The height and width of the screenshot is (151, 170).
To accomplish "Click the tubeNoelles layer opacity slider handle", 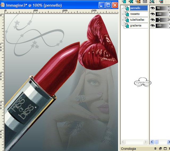I will [x=159, y=20].
